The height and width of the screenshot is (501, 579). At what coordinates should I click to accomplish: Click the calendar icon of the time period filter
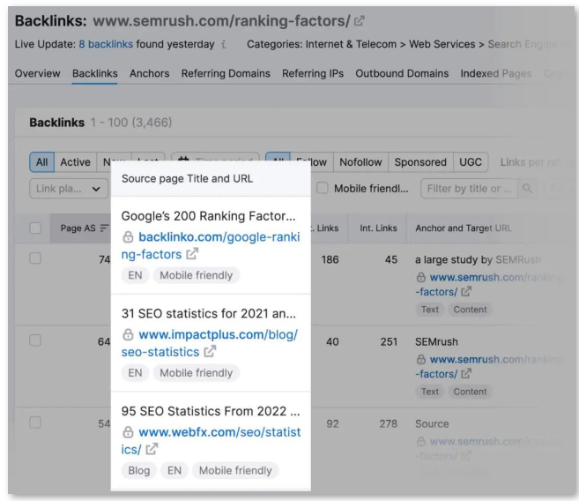[x=183, y=159]
